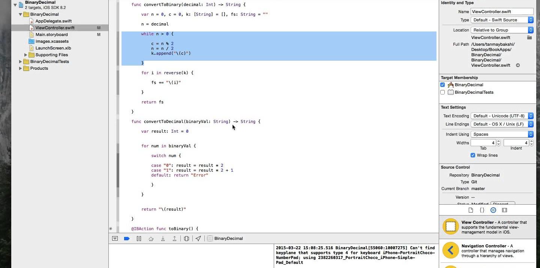
Task: Click the Simulate Location arrow icon
Action: tap(198, 238)
